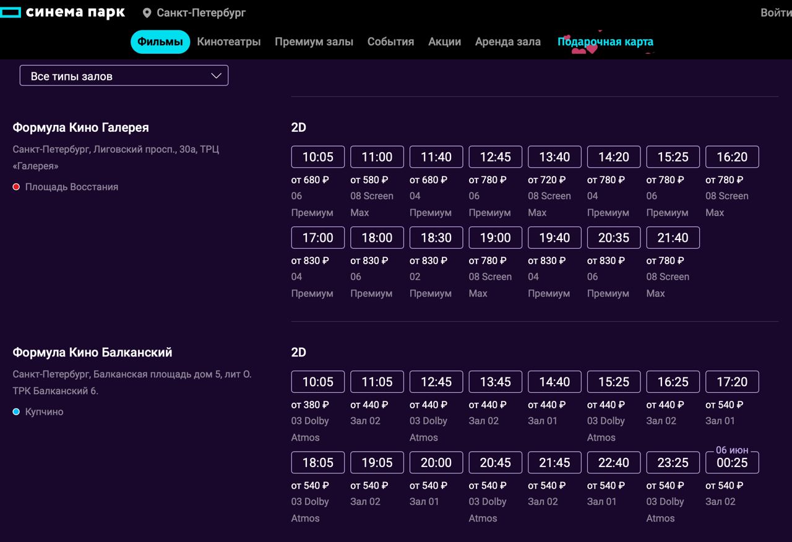Choose the 21:40 session at Галерея
792x542 pixels.
point(673,238)
